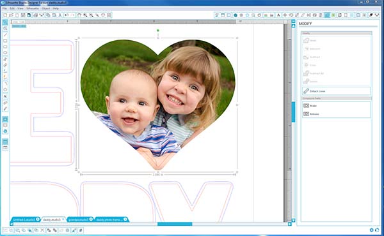Switch to the grandpa.studio3 tab
The height and width of the screenshot is (236, 384).
pyautogui.click(x=78, y=219)
